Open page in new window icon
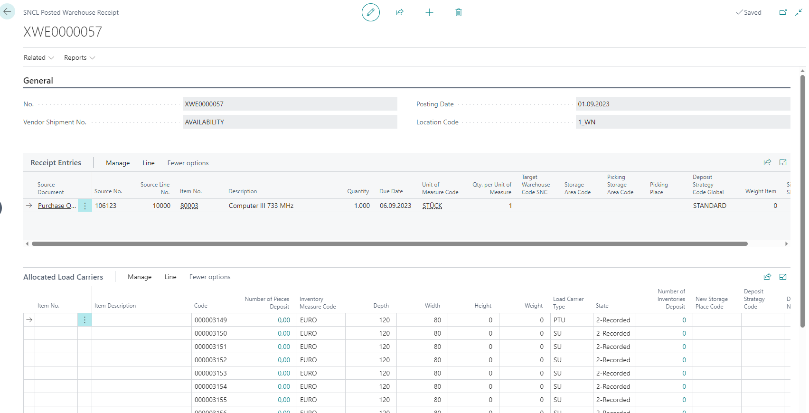This screenshot has height=413, width=809. pyautogui.click(x=783, y=12)
